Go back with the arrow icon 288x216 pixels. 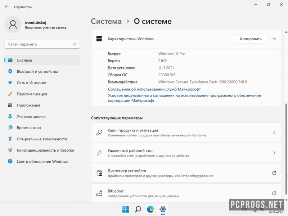point(7,7)
